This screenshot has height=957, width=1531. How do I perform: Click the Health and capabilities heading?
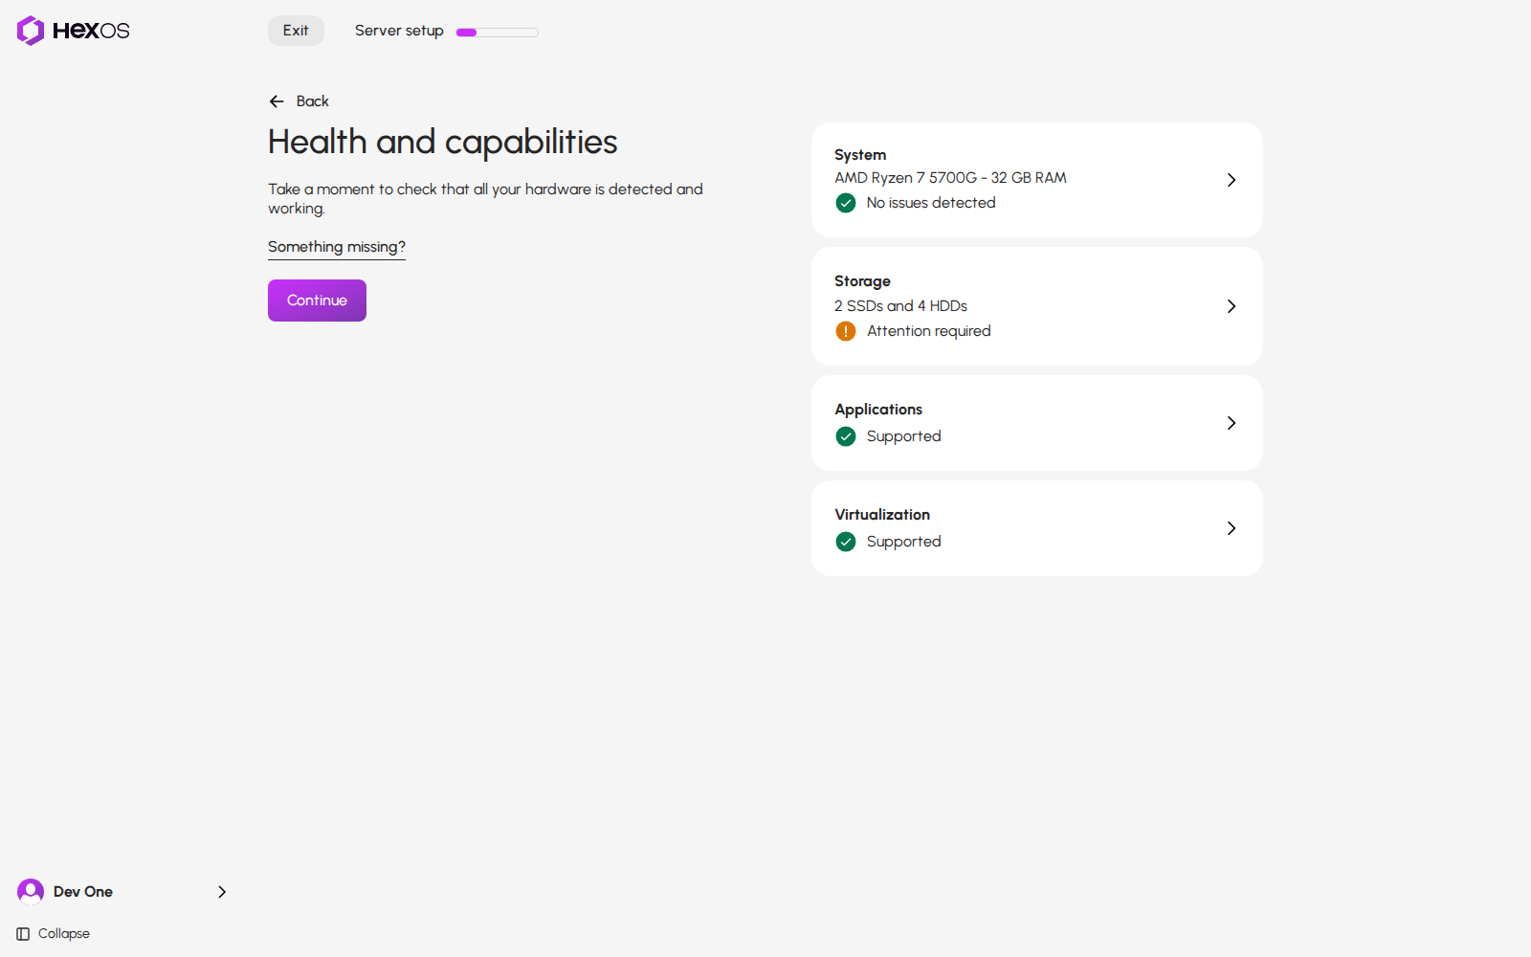443,142
